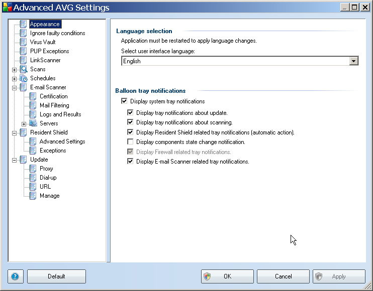
Task: Open Resident Shield Advanced Settings entry
Action: (62, 141)
